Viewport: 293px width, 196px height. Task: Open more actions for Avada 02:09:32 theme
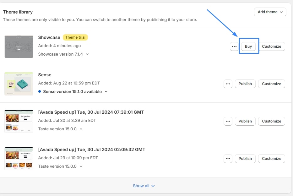[228, 159]
